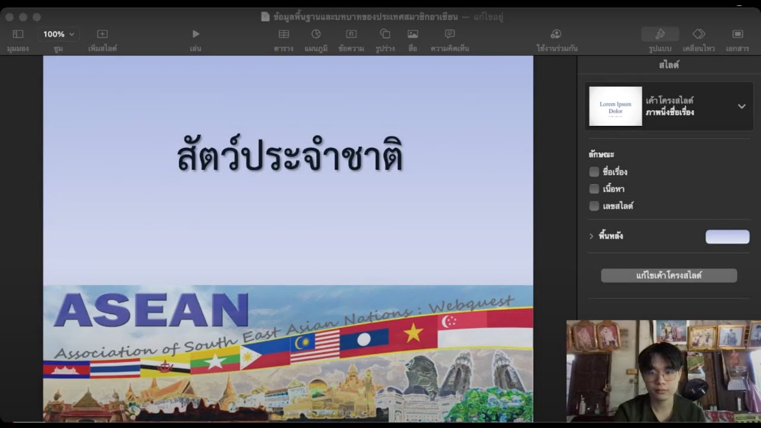Select the สไลด์ tab header
761x428 pixels.
click(x=669, y=65)
